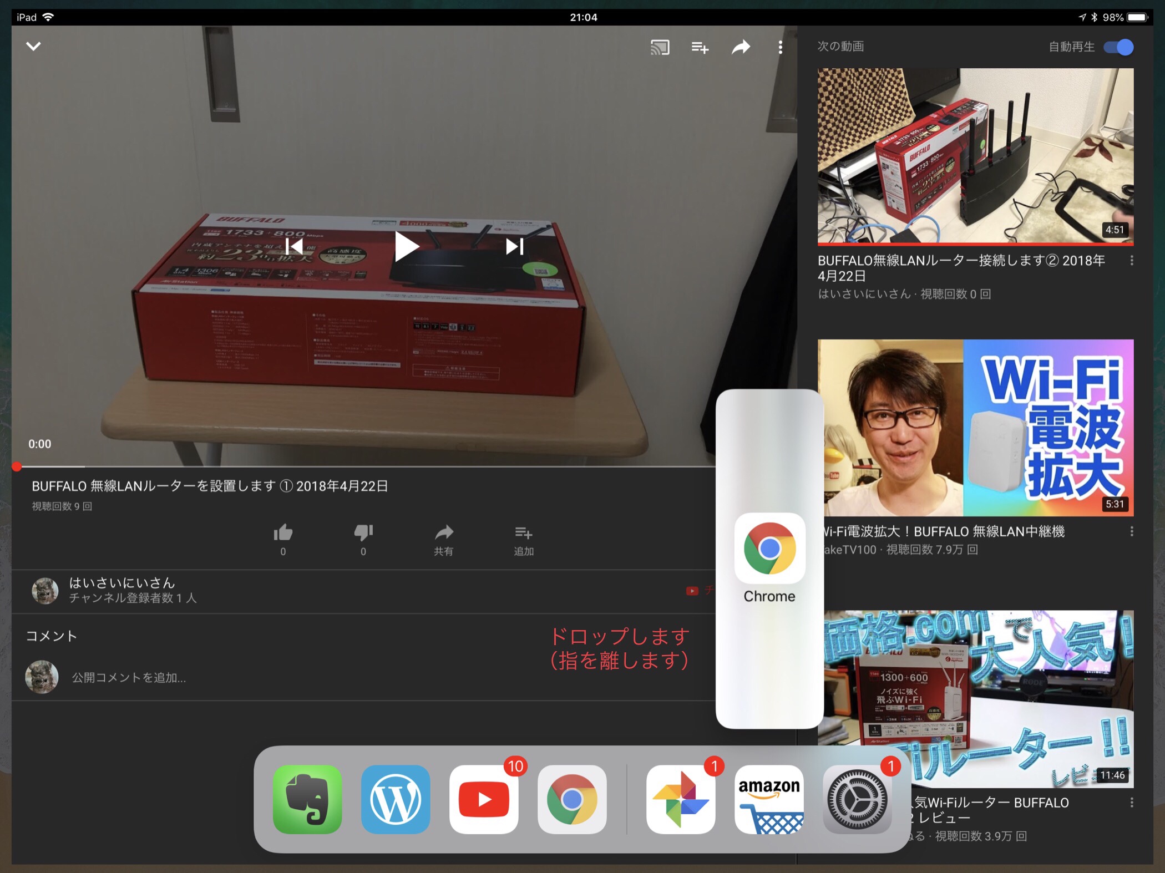
Task: Open Evernote from the dock
Action: pyautogui.click(x=307, y=799)
